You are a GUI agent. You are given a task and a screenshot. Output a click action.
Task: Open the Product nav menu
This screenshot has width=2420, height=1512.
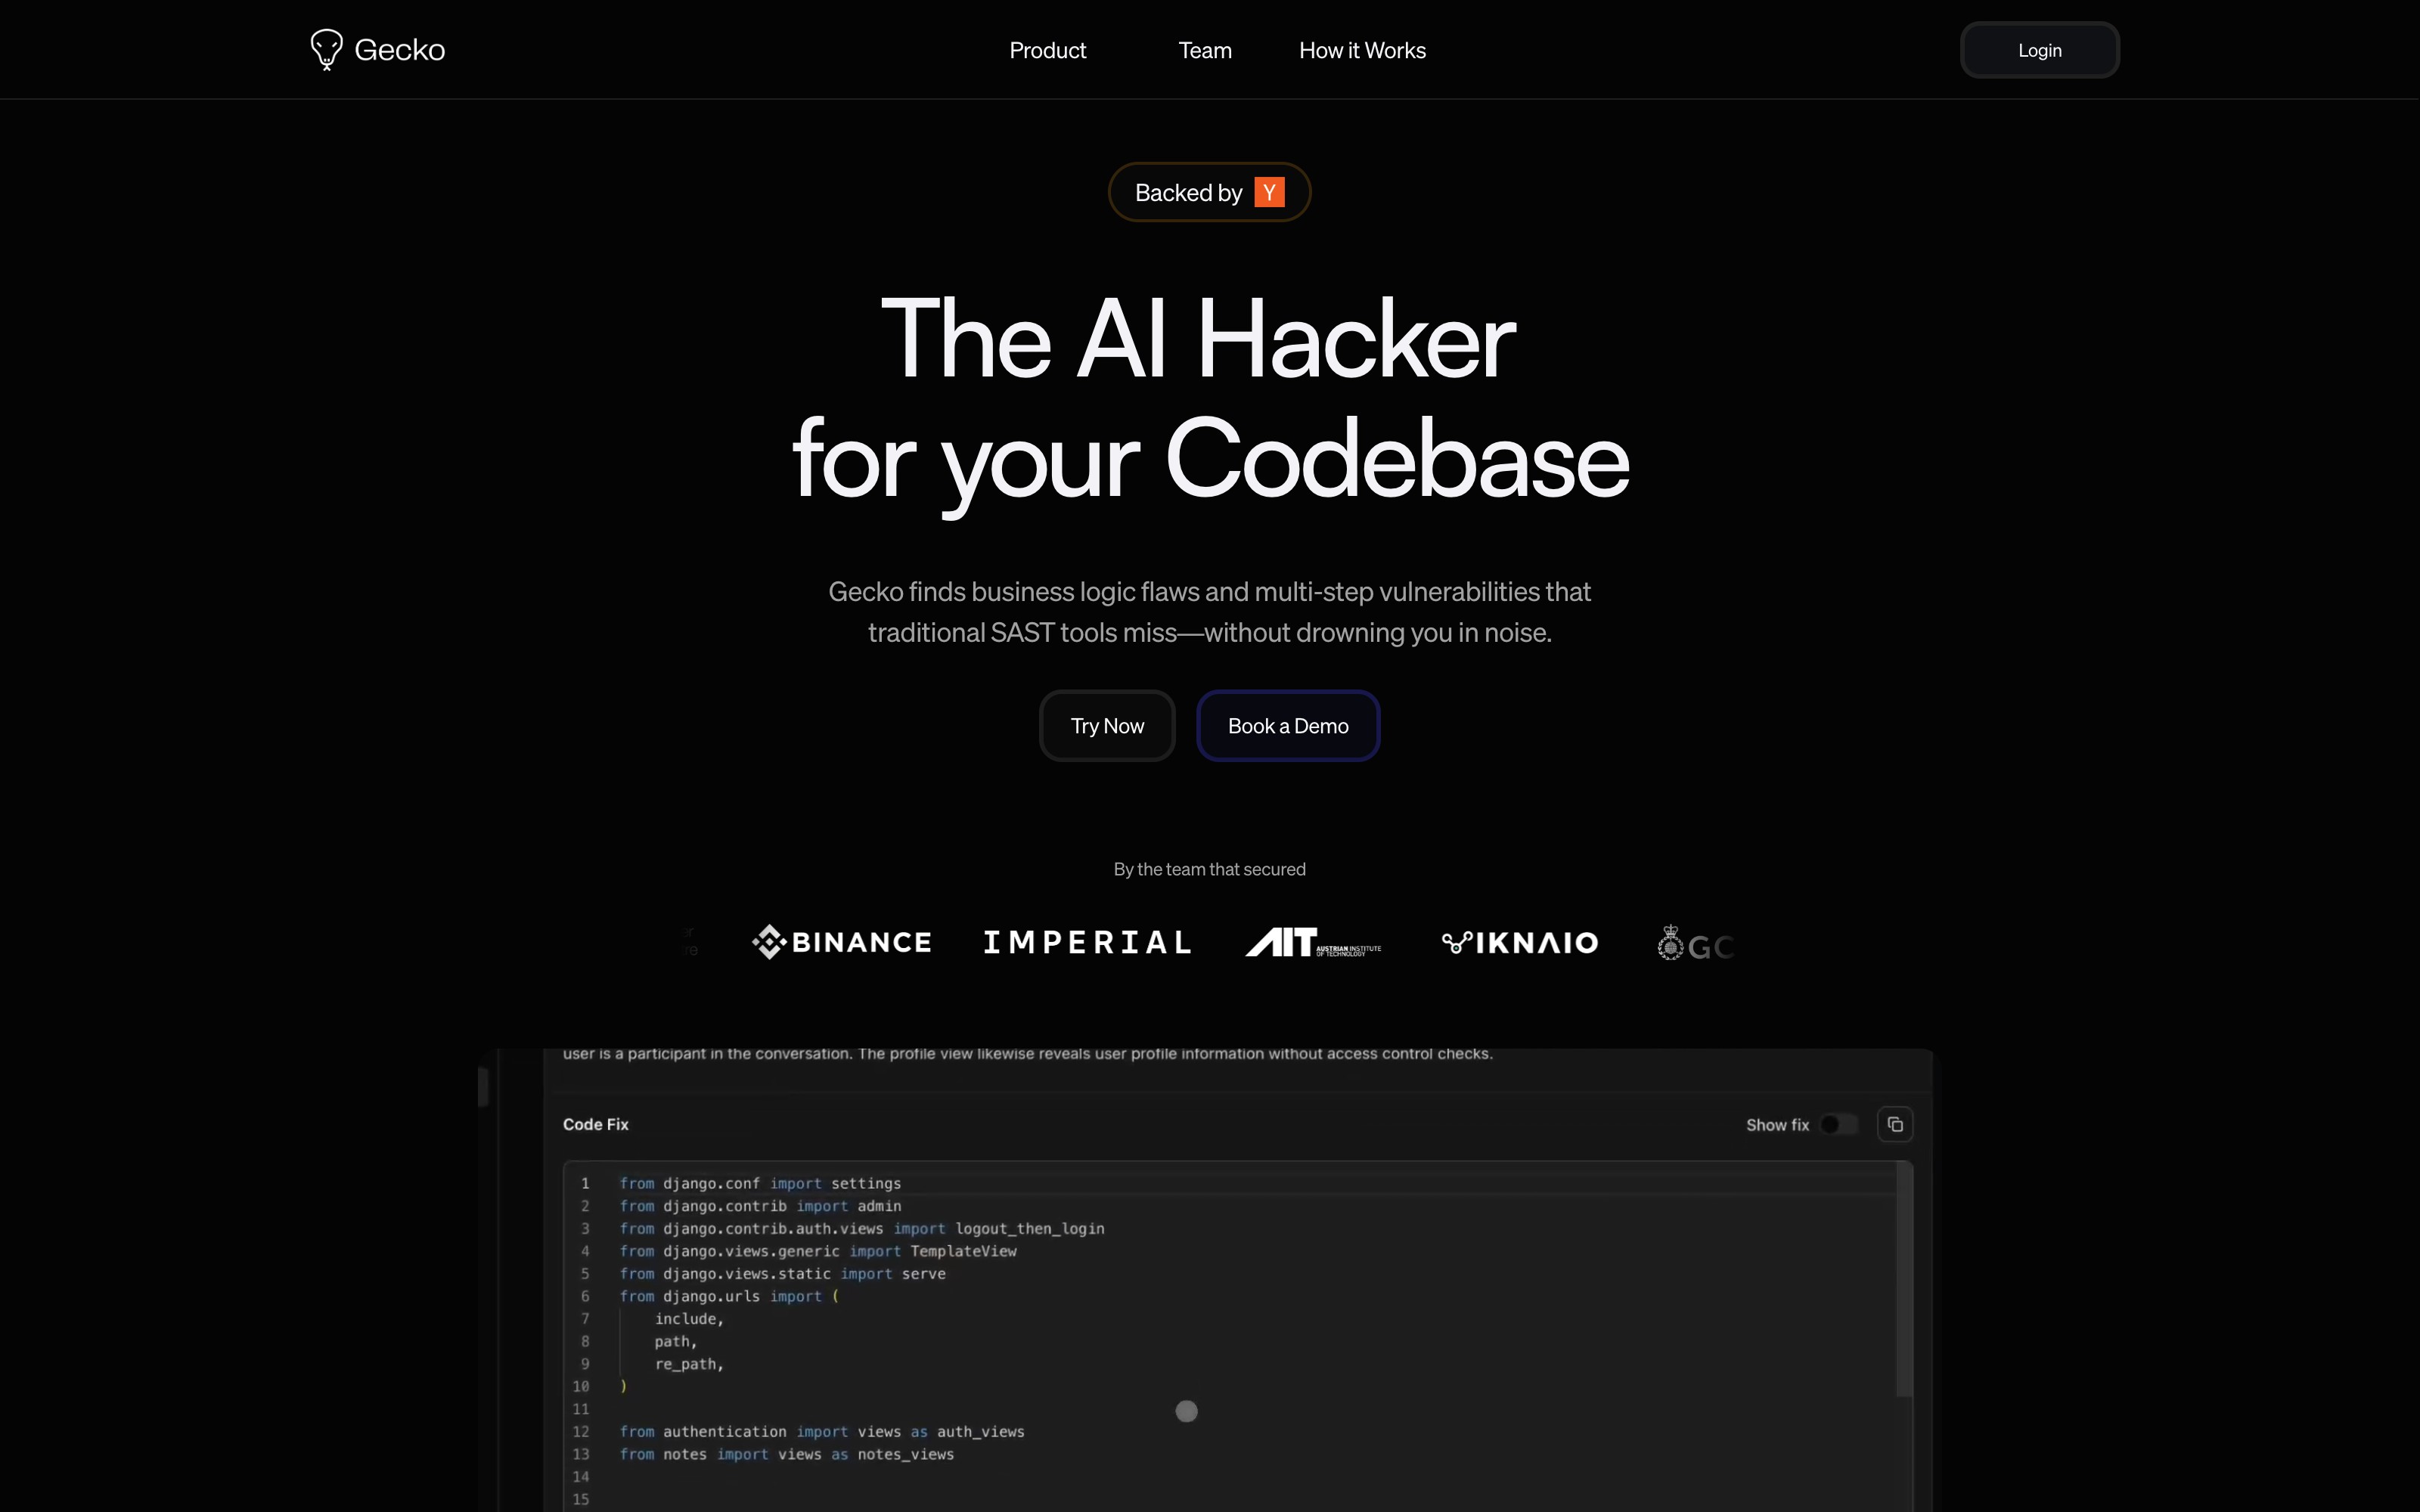point(1047,50)
